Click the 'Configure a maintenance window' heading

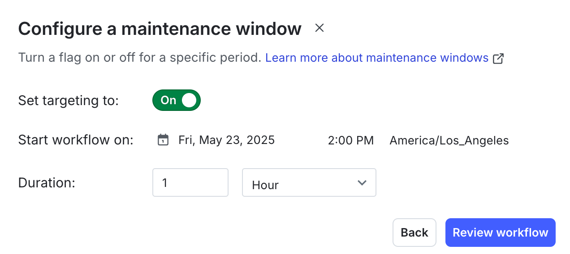coord(160,29)
